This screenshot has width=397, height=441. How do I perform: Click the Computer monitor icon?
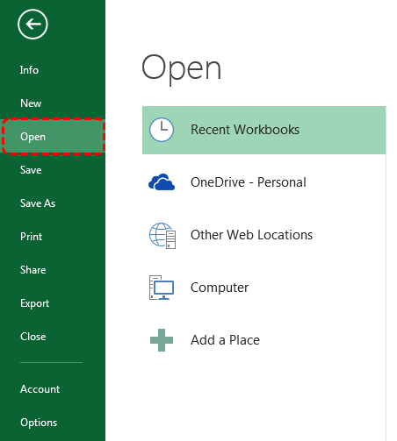point(162,288)
